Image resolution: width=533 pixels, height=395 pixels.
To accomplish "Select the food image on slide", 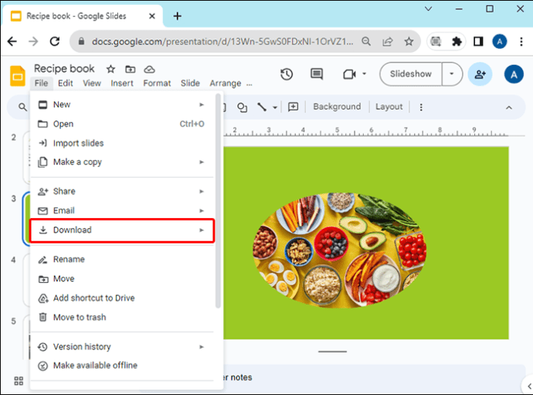I will coord(340,250).
